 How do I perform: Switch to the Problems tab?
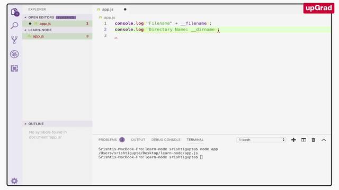tap(108, 140)
